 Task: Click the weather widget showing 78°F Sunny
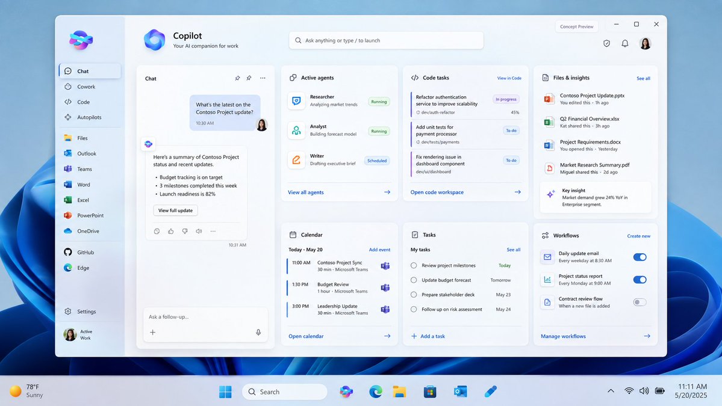27,391
